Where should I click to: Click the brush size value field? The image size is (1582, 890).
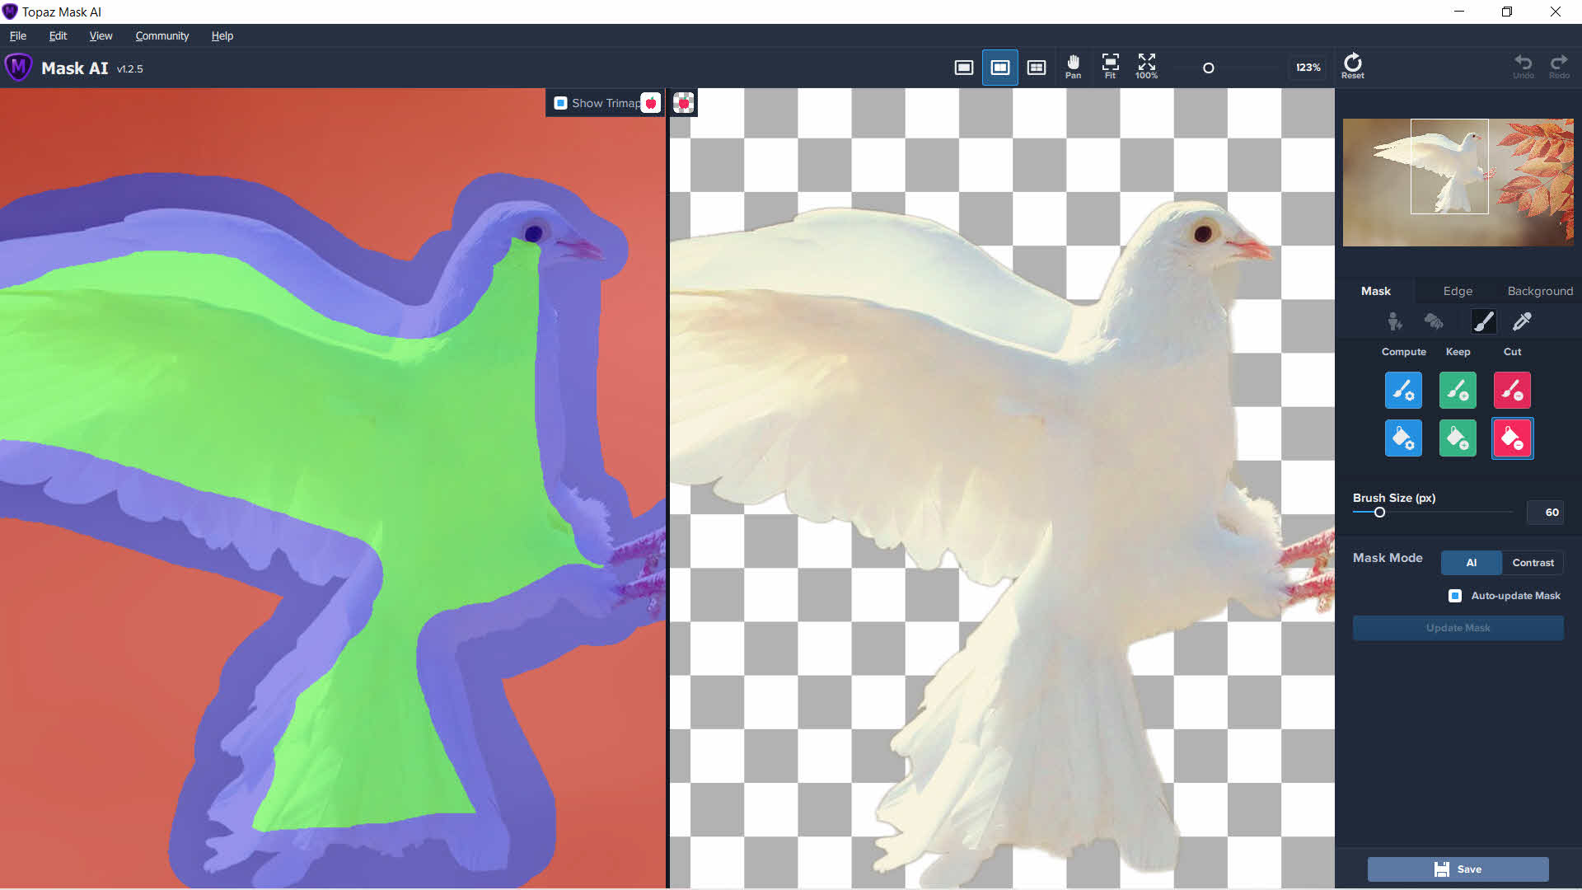tap(1544, 513)
